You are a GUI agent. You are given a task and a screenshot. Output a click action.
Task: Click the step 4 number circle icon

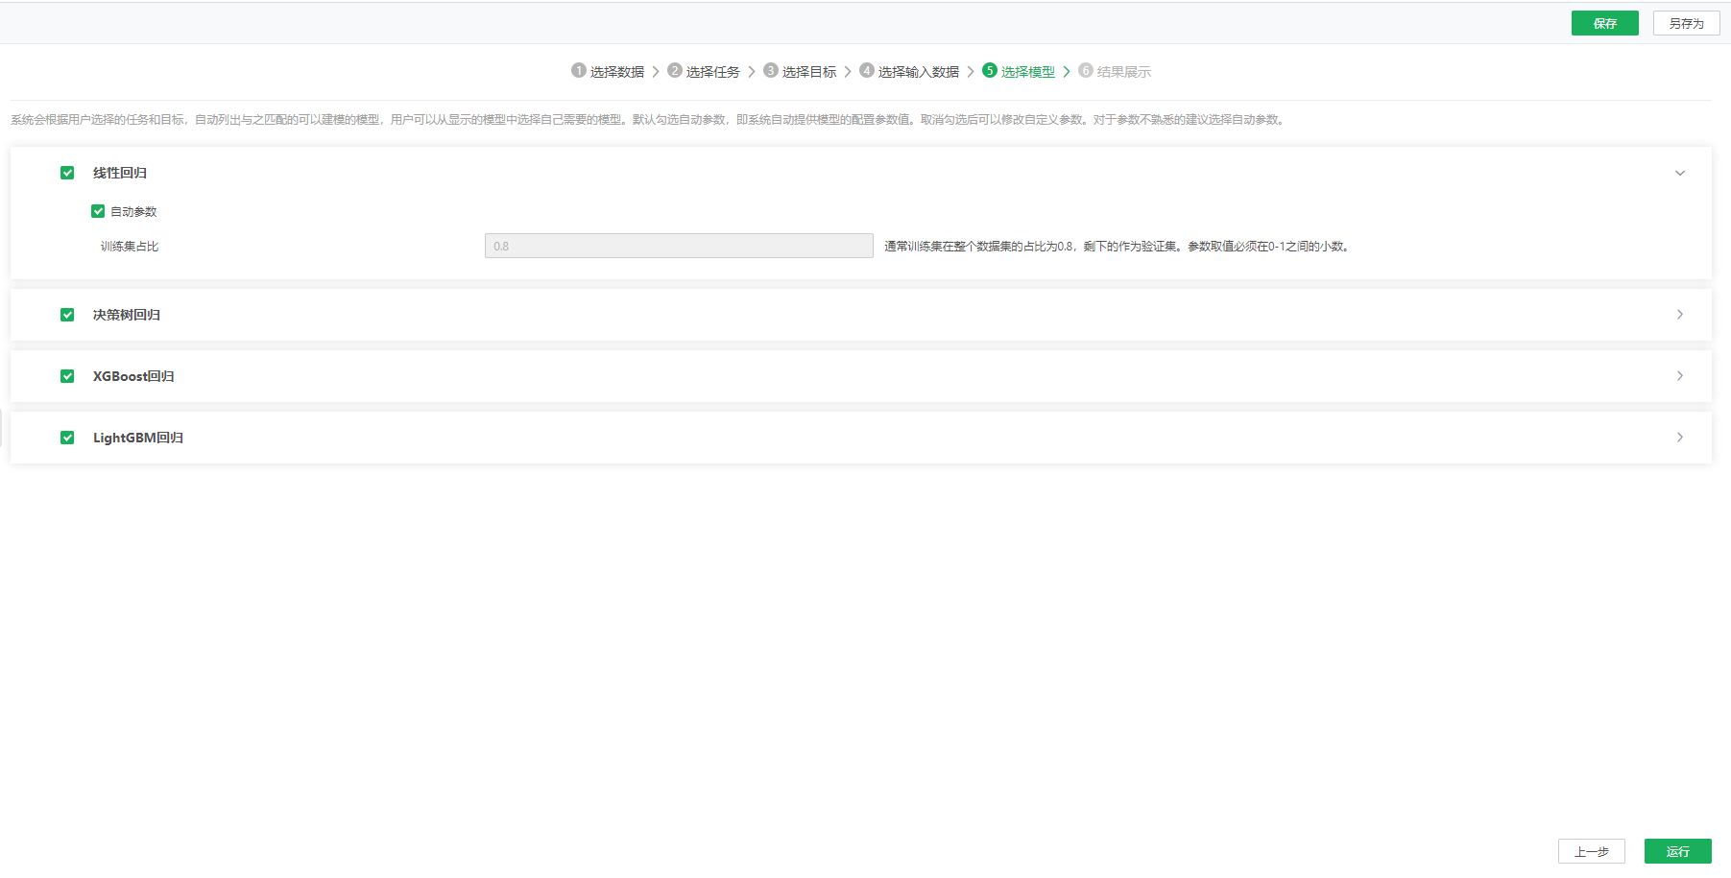867,70
